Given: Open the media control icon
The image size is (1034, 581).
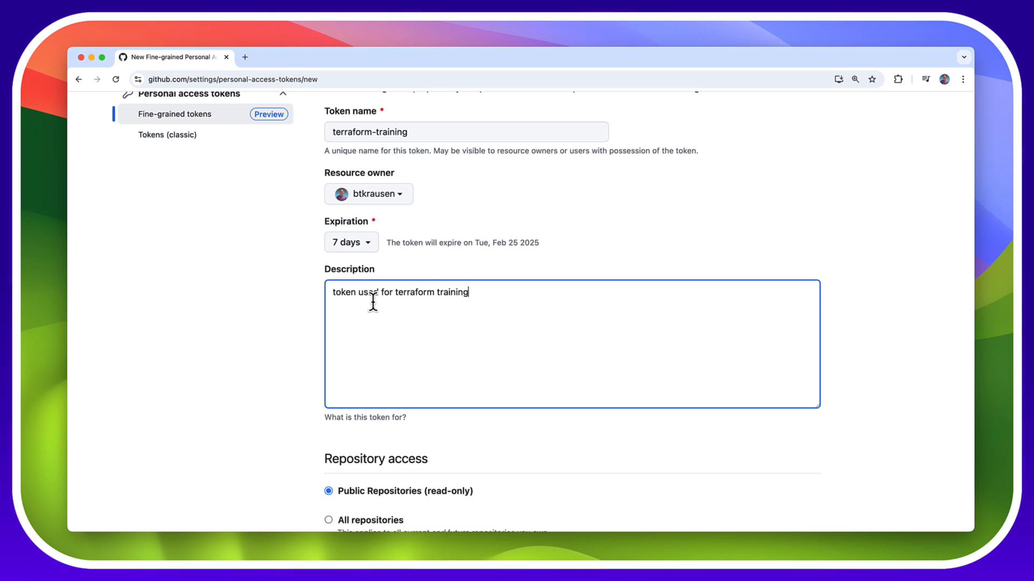Looking at the screenshot, I should [926, 79].
